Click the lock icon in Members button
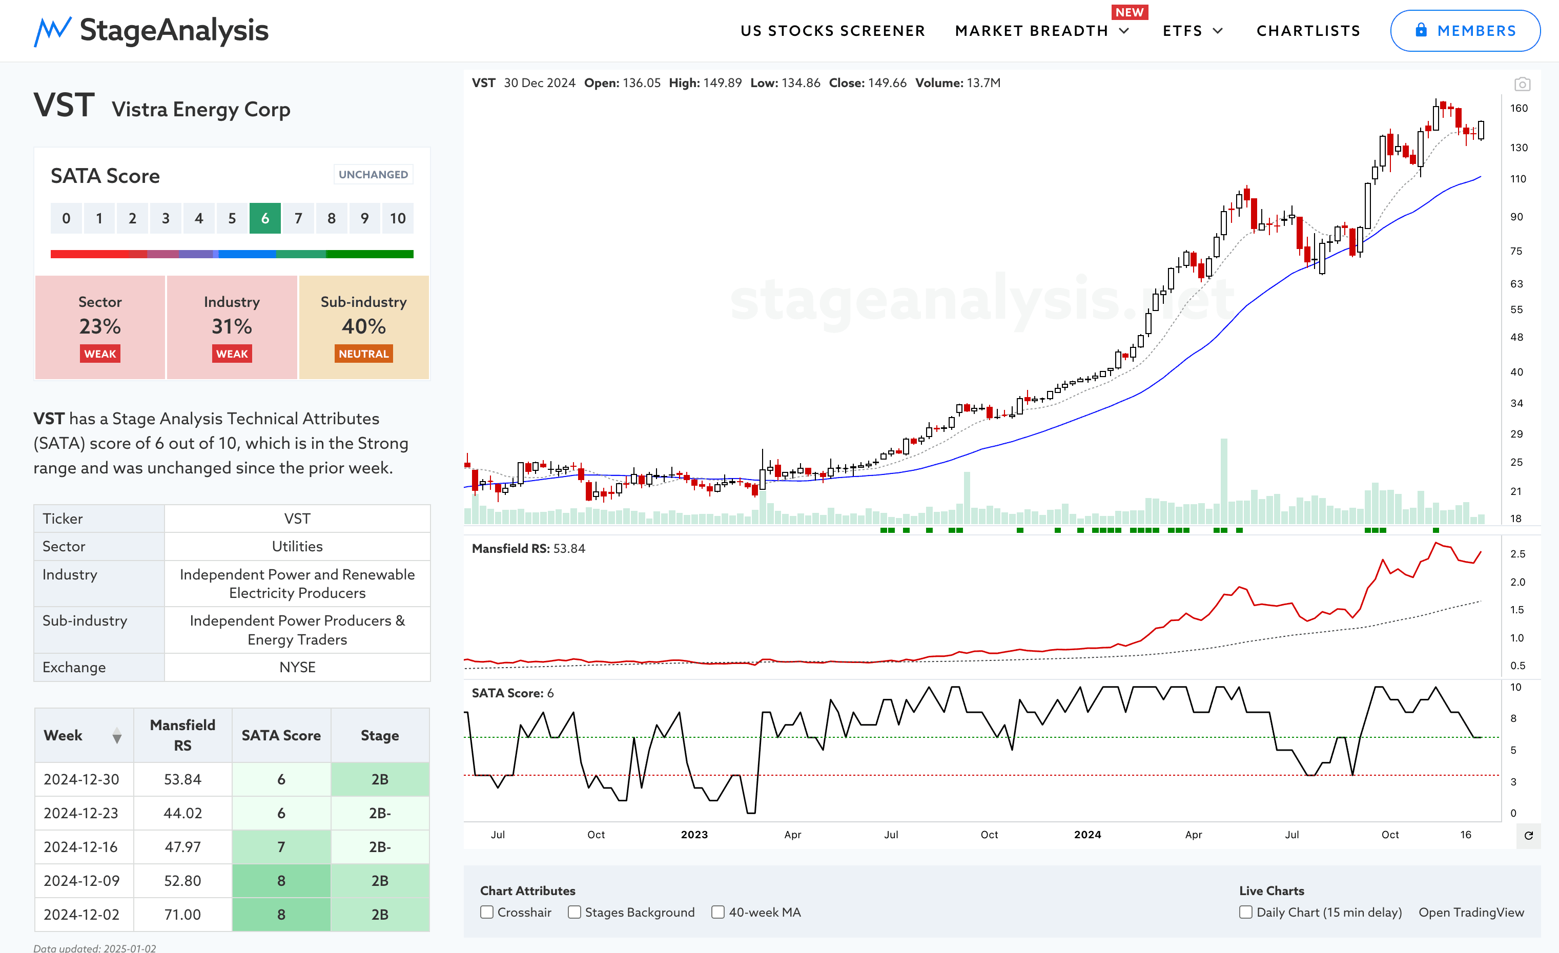1559x953 pixels. point(1421,30)
